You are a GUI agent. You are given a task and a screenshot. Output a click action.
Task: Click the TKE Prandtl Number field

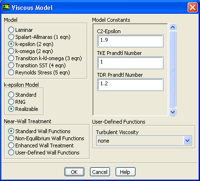130,63
